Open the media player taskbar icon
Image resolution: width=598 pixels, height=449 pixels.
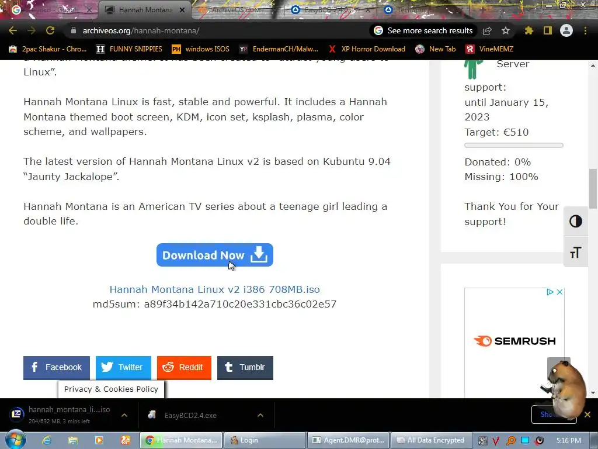coord(99,440)
